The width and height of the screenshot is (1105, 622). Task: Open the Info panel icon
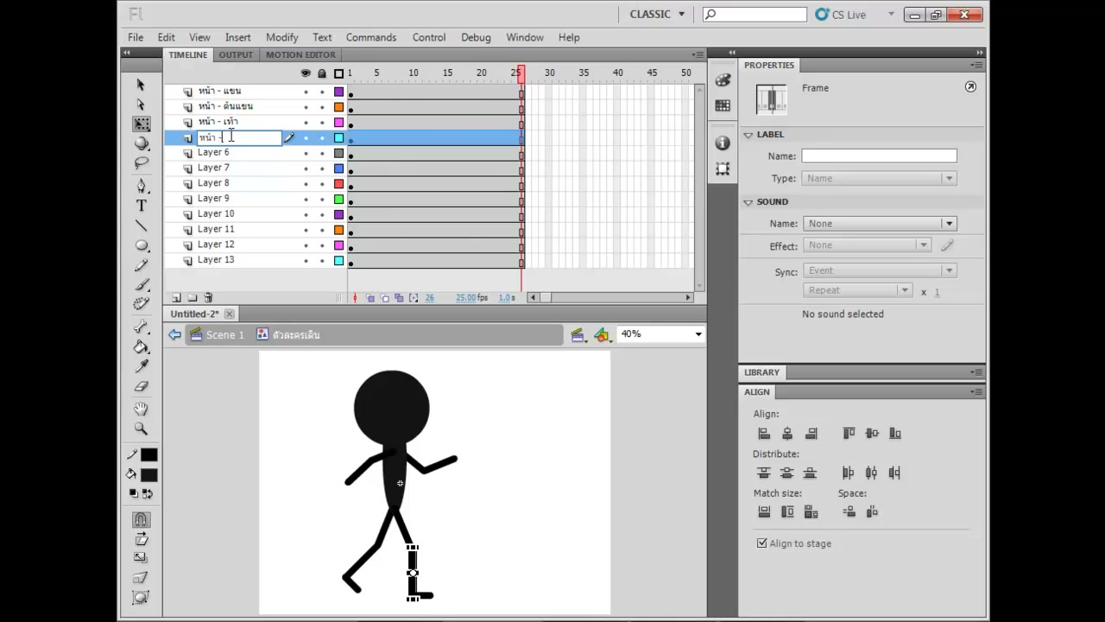pyautogui.click(x=723, y=143)
